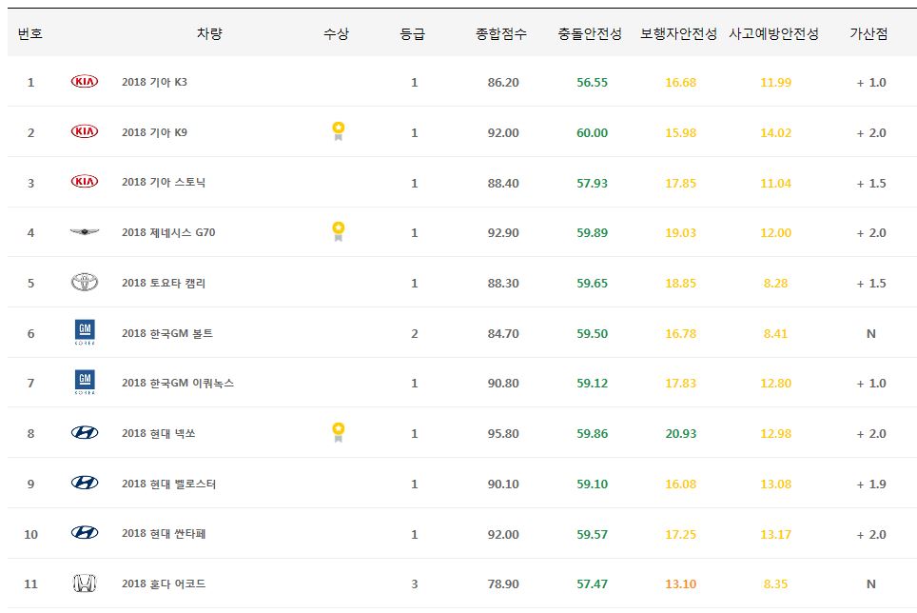
Task: Click the award medal icon for 제네시스 G70
Action: point(338,231)
